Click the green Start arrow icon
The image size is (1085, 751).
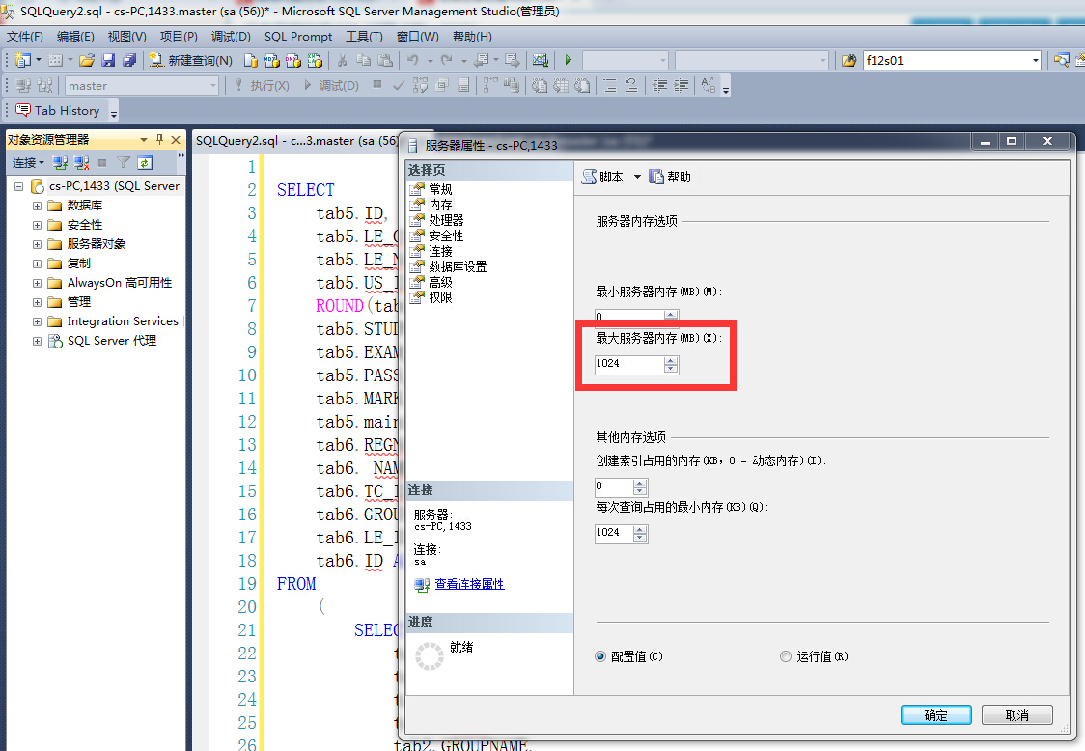pyautogui.click(x=569, y=60)
